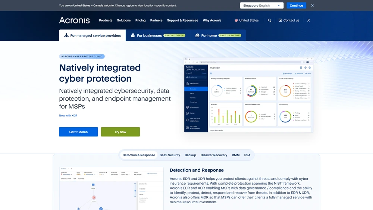This screenshot has width=373, height=210.
Task: Select the SAVE UP TO 50% badge
Action: click(x=230, y=35)
